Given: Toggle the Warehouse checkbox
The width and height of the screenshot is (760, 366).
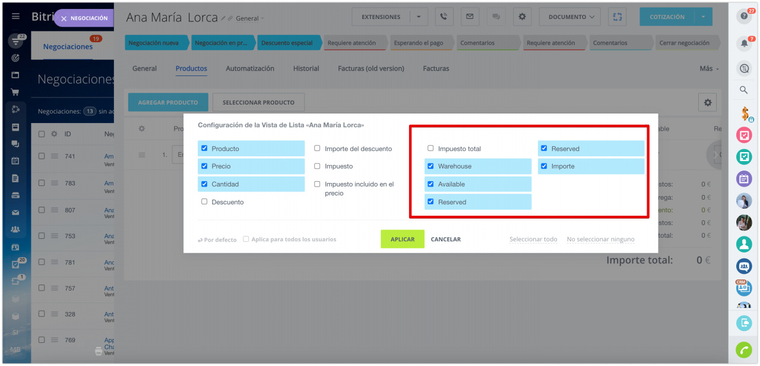Looking at the screenshot, I should pyautogui.click(x=430, y=166).
